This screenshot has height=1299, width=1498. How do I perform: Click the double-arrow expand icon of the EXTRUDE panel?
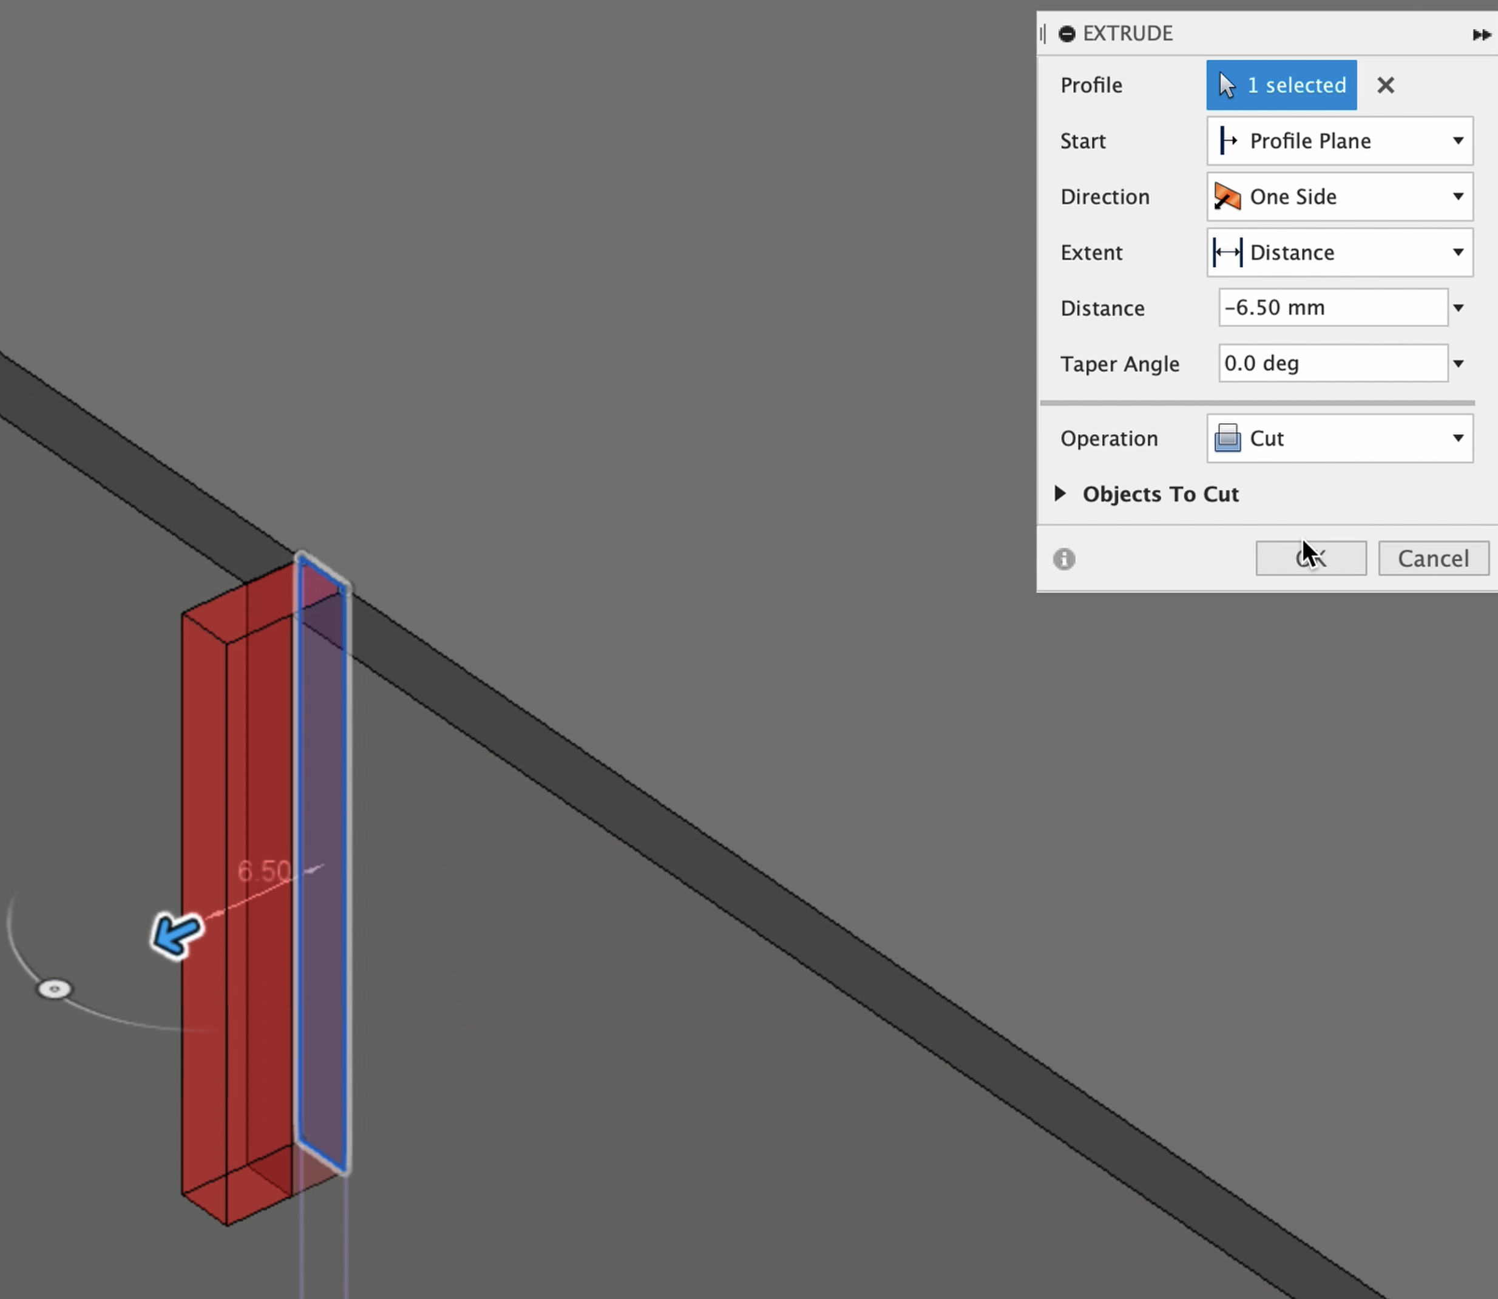pos(1480,34)
